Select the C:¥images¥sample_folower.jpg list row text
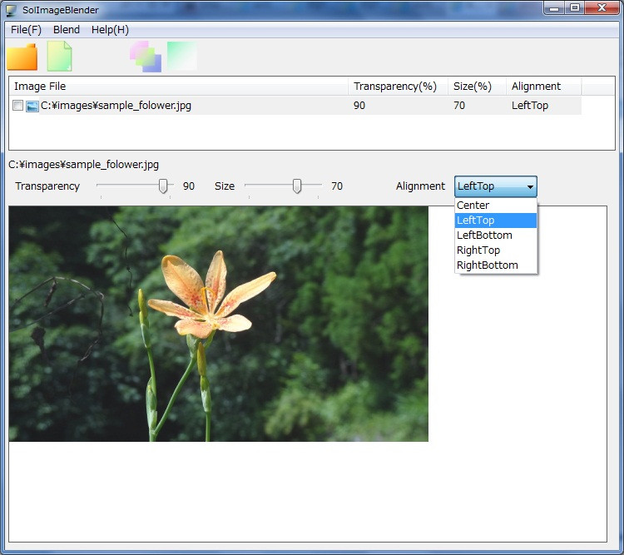This screenshot has width=624, height=555. [116, 106]
